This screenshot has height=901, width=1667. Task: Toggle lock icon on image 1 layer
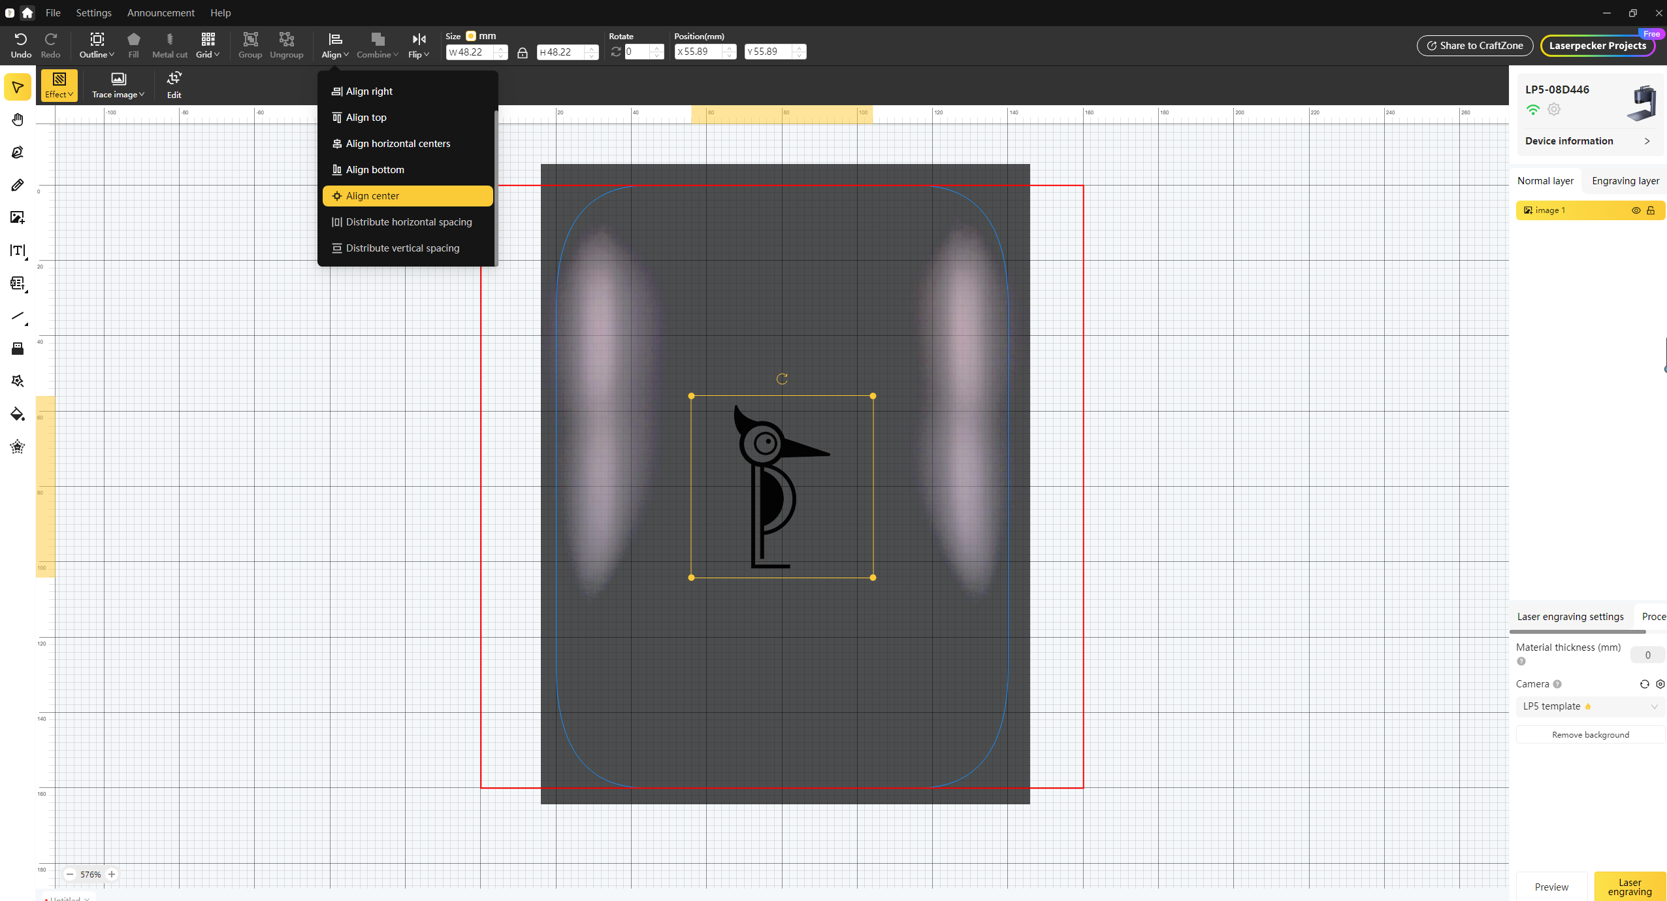(1651, 210)
